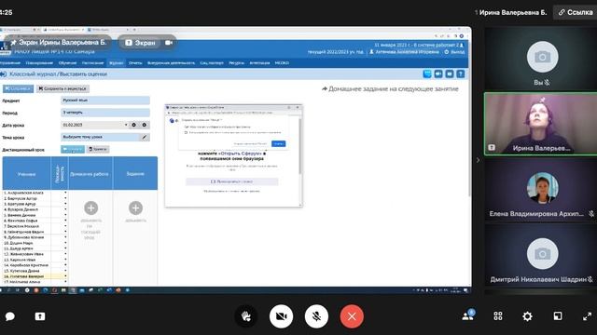Viewport: 597px width, 335px height.
Task: Click the blue distance lesson create button
Action: point(73,149)
